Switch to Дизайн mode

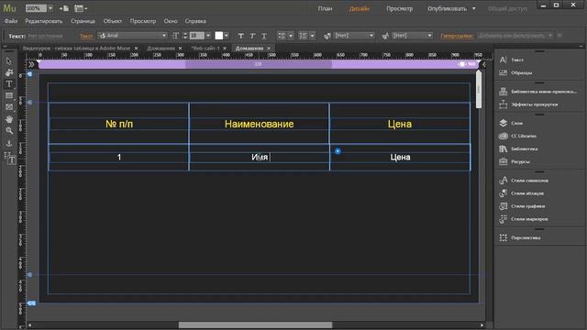click(x=359, y=8)
